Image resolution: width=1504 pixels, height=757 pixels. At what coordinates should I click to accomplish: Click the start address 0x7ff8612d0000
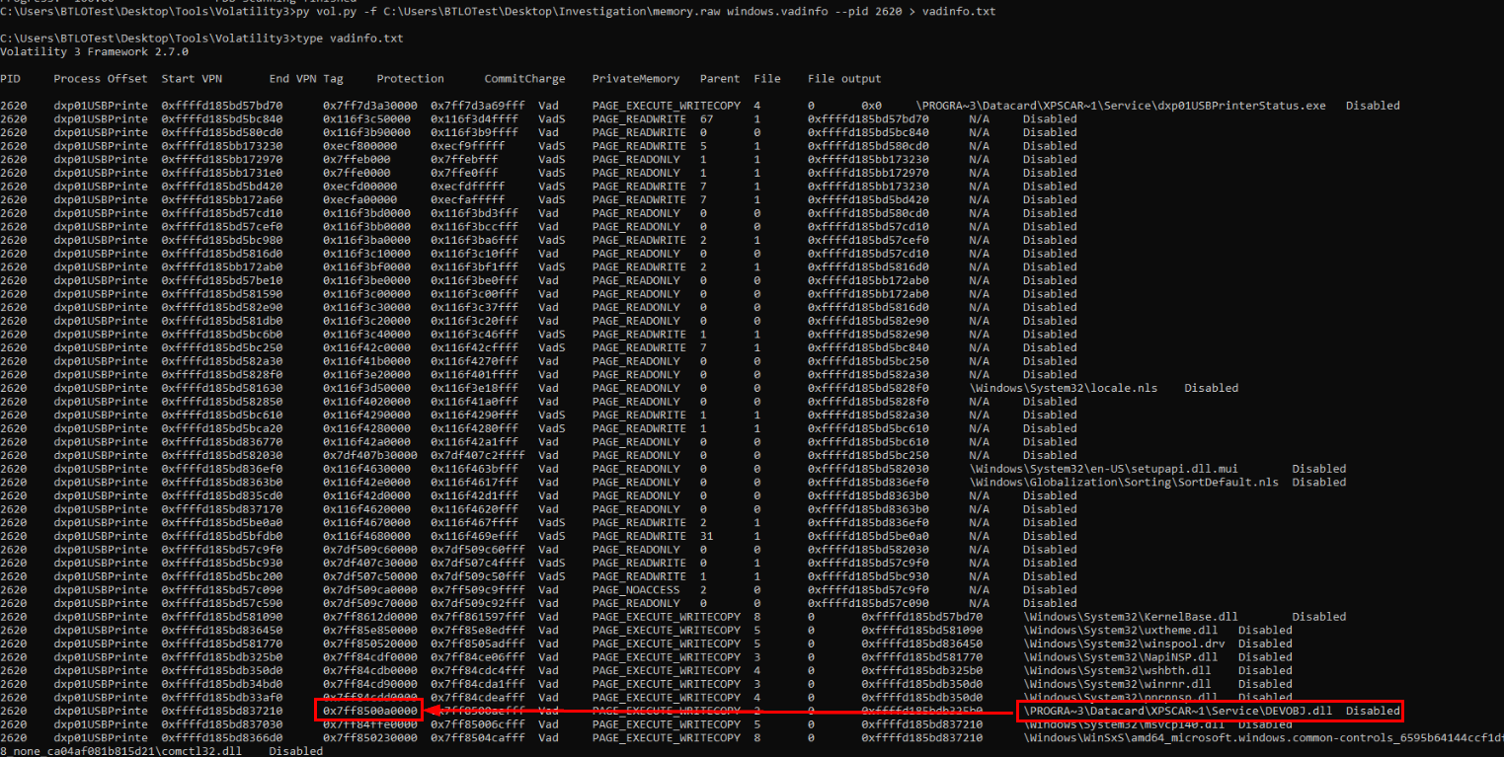[x=369, y=617]
